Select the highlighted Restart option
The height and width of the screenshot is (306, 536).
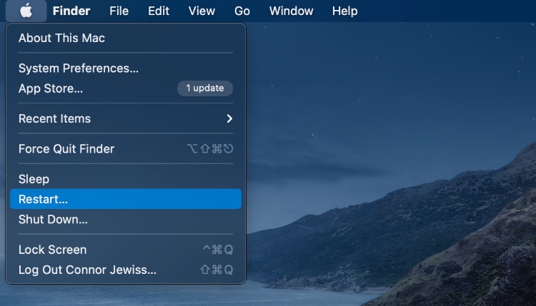(x=126, y=199)
